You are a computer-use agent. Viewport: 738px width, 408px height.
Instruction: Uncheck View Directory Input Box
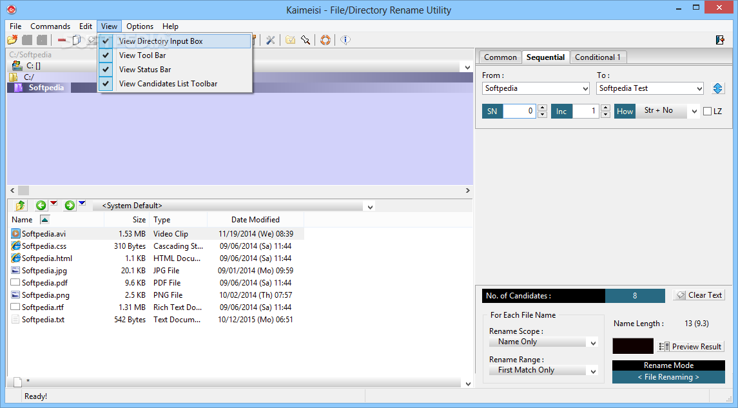[175, 41]
